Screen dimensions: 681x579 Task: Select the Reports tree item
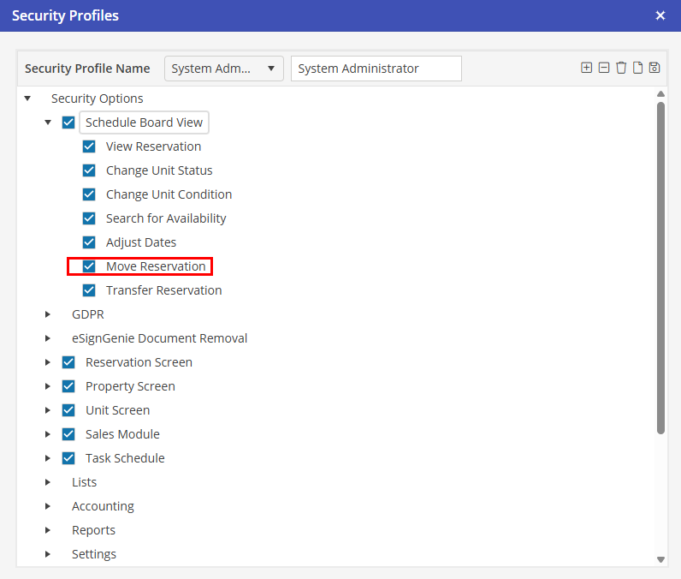click(93, 530)
